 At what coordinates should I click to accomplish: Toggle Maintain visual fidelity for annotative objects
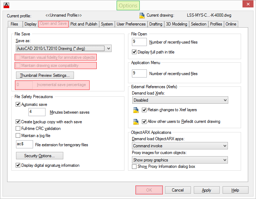click(18, 57)
